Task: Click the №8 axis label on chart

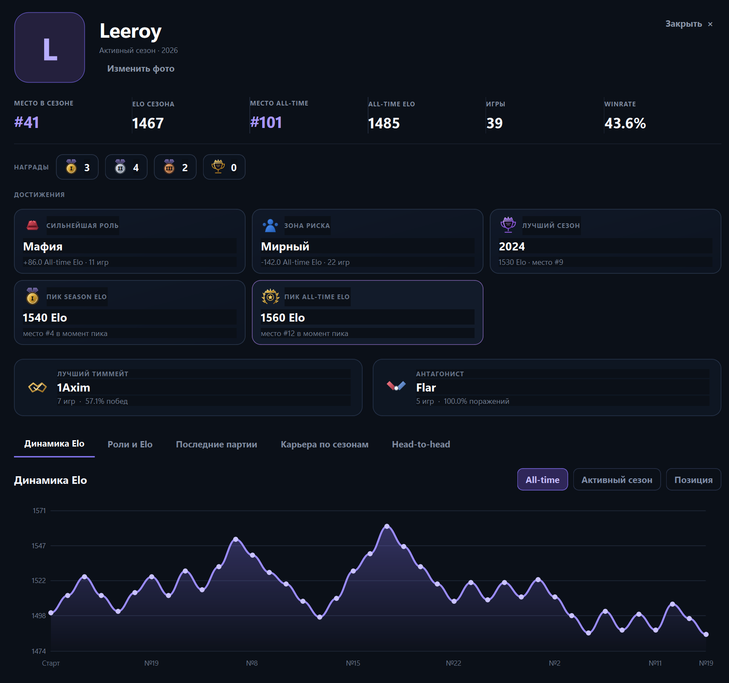Action: (x=252, y=663)
